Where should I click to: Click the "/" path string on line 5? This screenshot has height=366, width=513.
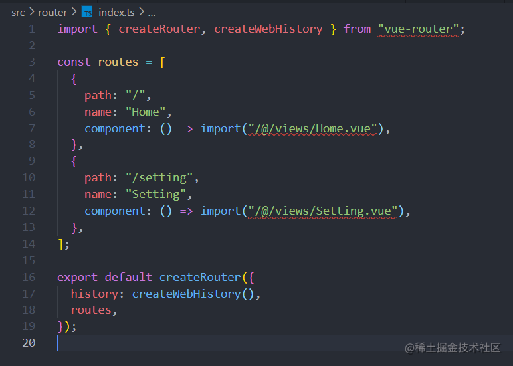(x=136, y=95)
